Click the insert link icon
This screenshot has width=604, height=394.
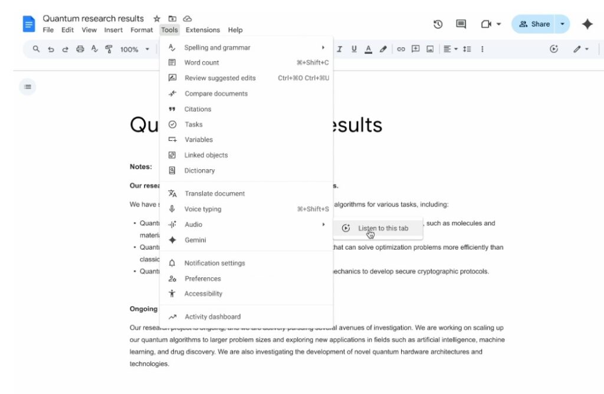coord(401,49)
